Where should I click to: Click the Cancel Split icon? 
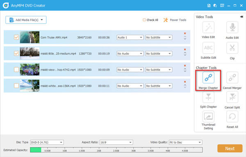tap(232, 97)
